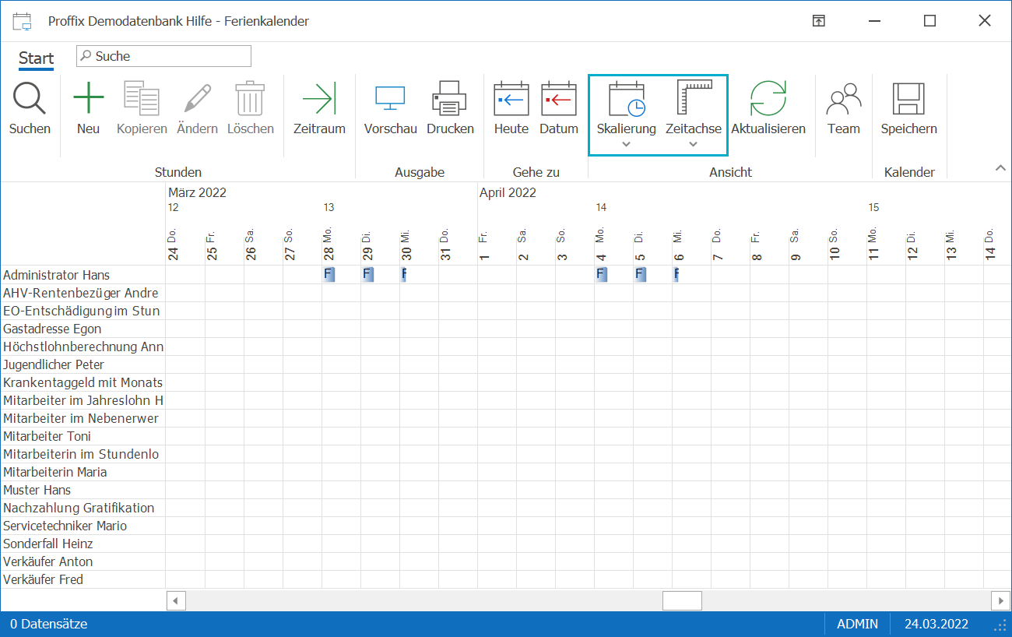The height and width of the screenshot is (637, 1012).
Task: Expand the Skalierung dropdown
Action: (x=627, y=144)
